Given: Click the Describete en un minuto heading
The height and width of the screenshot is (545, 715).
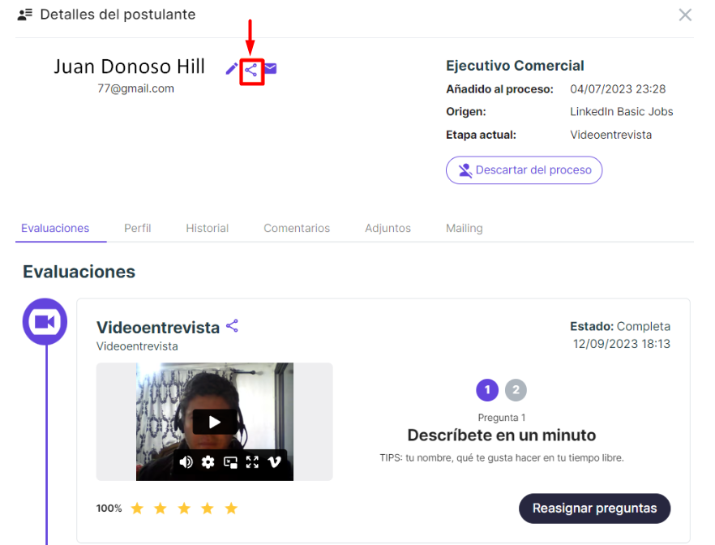Looking at the screenshot, I should tap(502, 435).
